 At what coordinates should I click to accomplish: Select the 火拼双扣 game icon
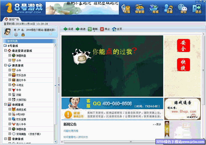14,100
